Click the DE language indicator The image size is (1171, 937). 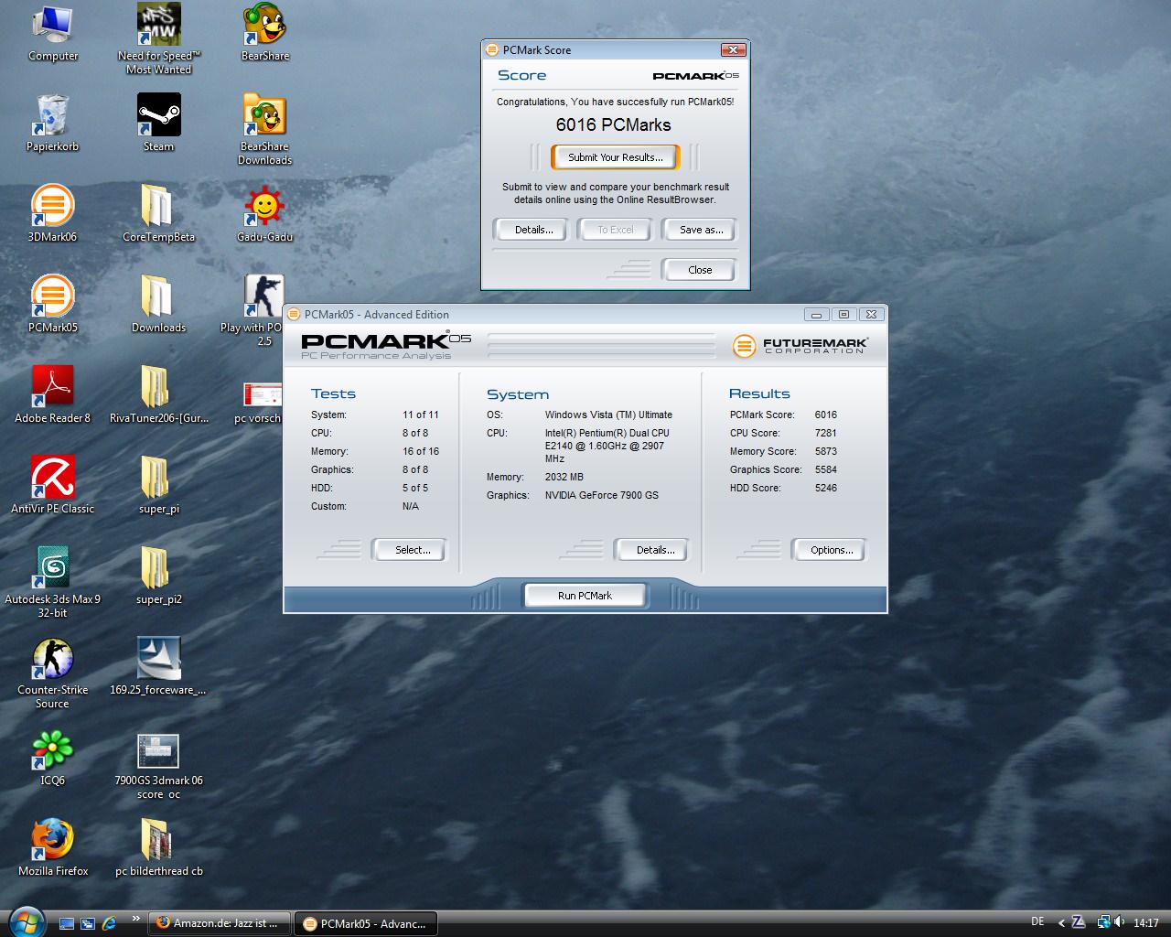point(1037,921)
